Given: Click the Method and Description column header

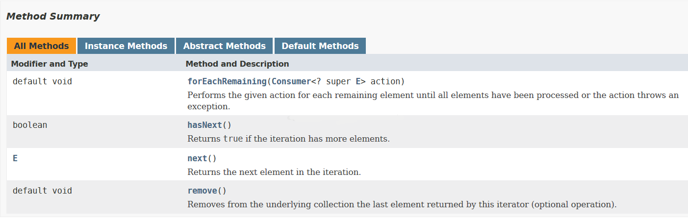Looking at the screenshot, I should pyautogui.click(x=237, y=64).
